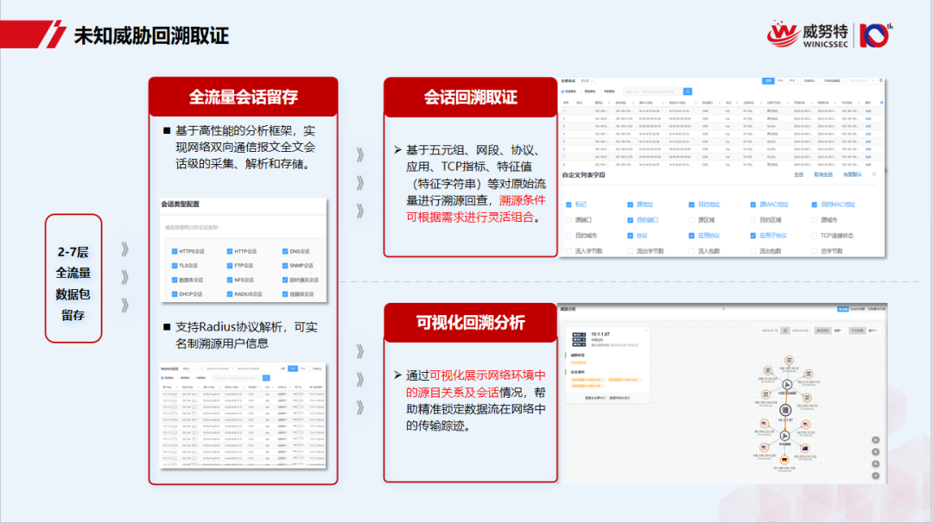The image size is (933, 523).
Task: Uncheck the 应用子协议 field checkbox
Action: coord(752,236)
